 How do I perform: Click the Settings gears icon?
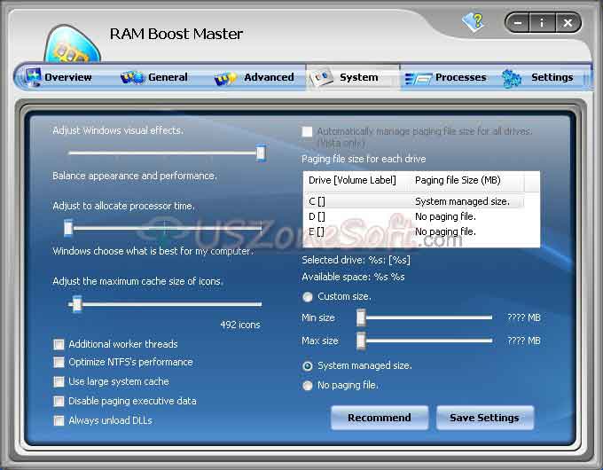coord(512,78)
